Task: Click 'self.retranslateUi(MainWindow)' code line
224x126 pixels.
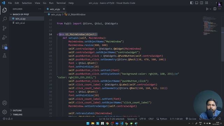Action: (90, 113)
